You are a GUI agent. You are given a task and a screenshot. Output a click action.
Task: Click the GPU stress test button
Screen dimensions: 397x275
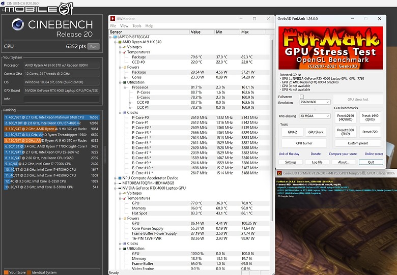[x=358, y=99]
